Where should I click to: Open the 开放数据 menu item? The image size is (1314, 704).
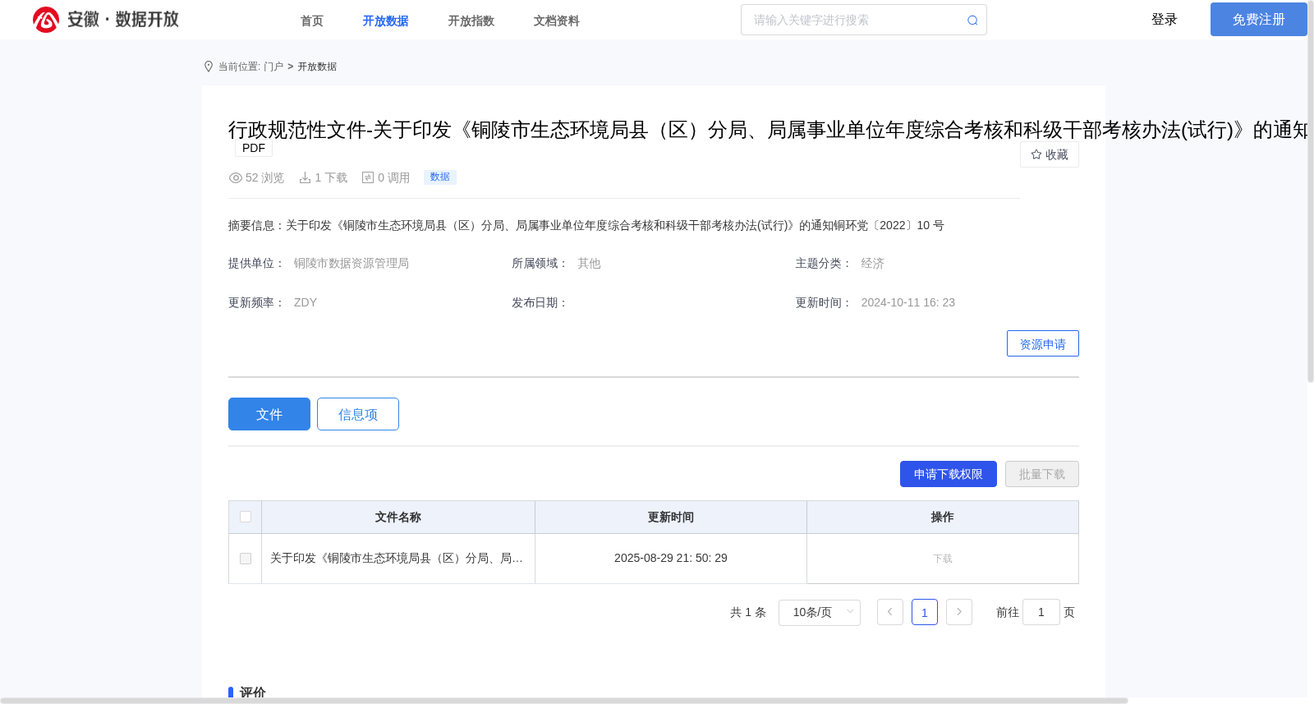click(386, 21)
